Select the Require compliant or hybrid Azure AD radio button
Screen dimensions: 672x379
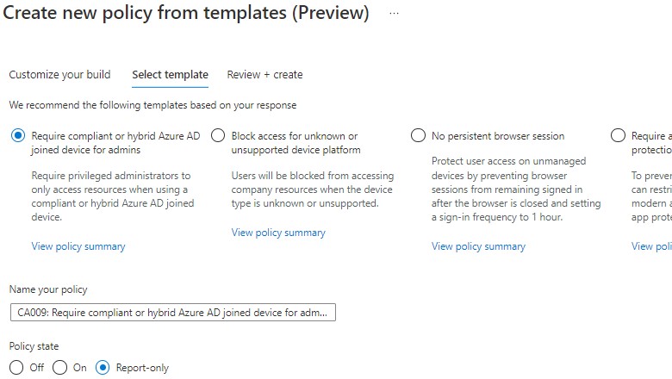pos(18,136)
